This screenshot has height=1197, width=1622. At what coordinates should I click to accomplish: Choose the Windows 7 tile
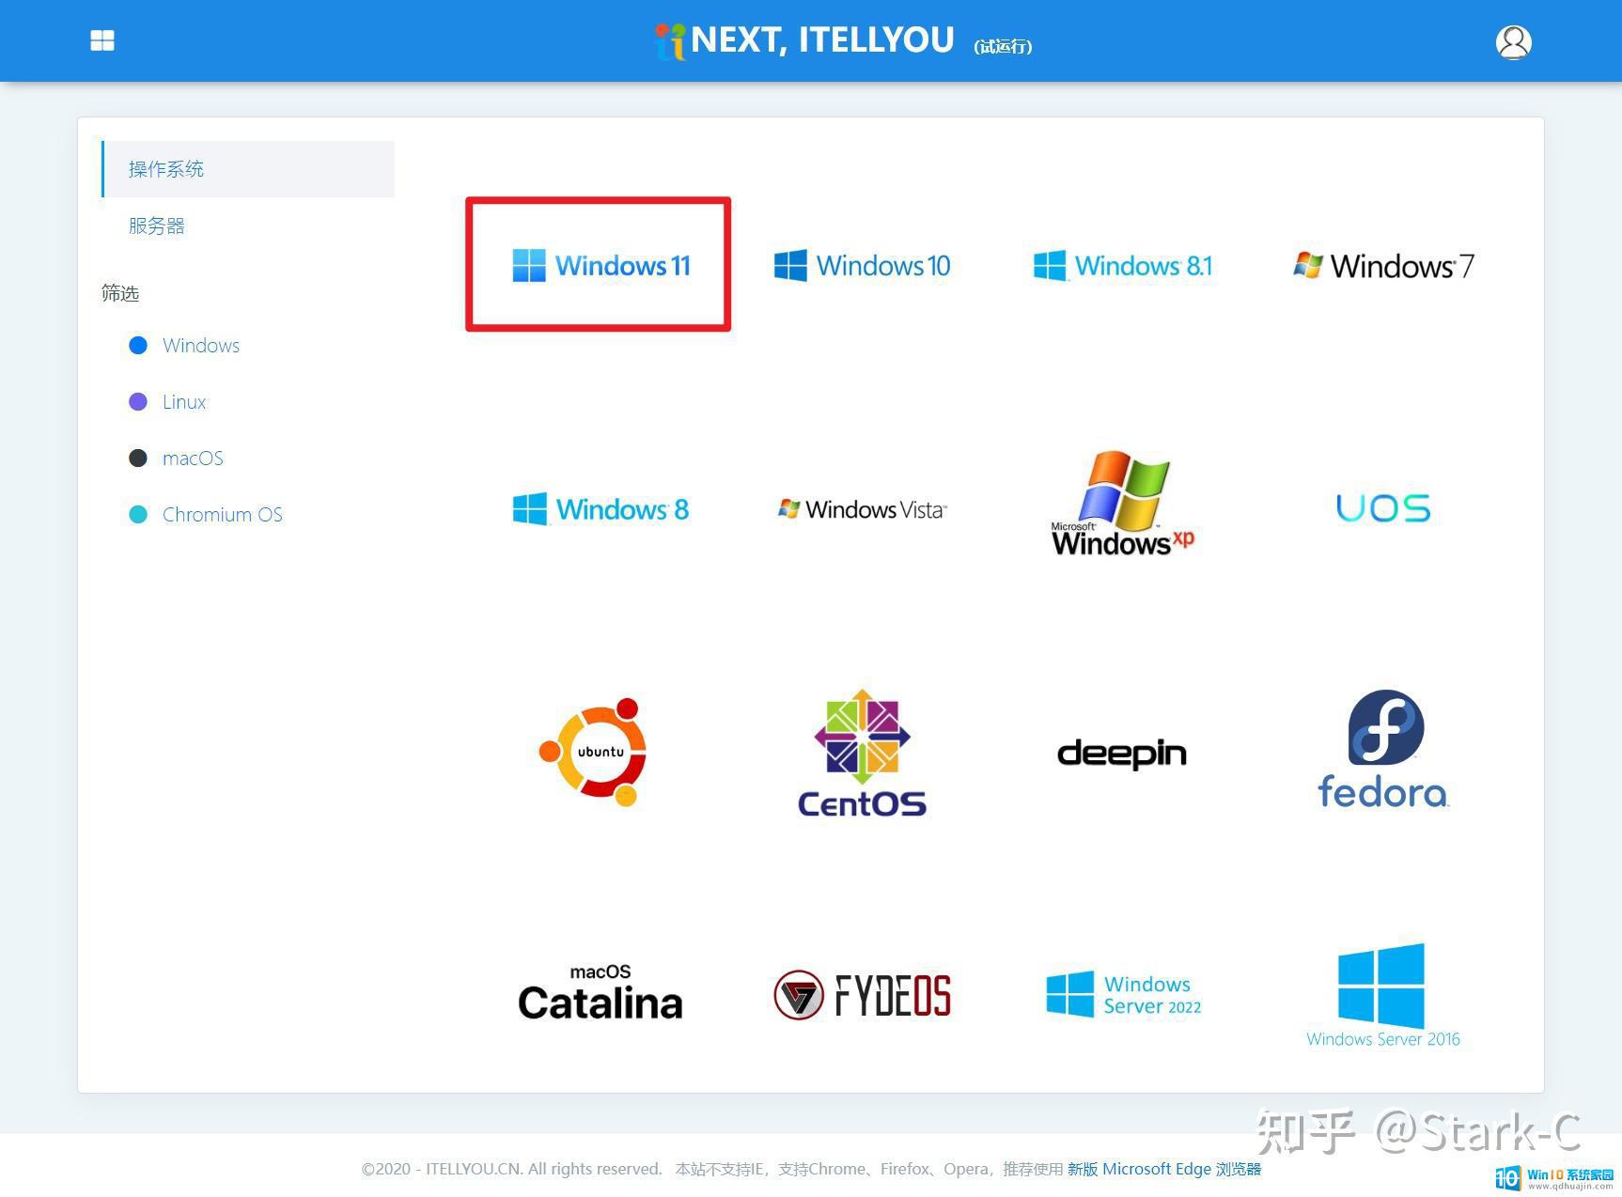click(x=1383, y=265)
